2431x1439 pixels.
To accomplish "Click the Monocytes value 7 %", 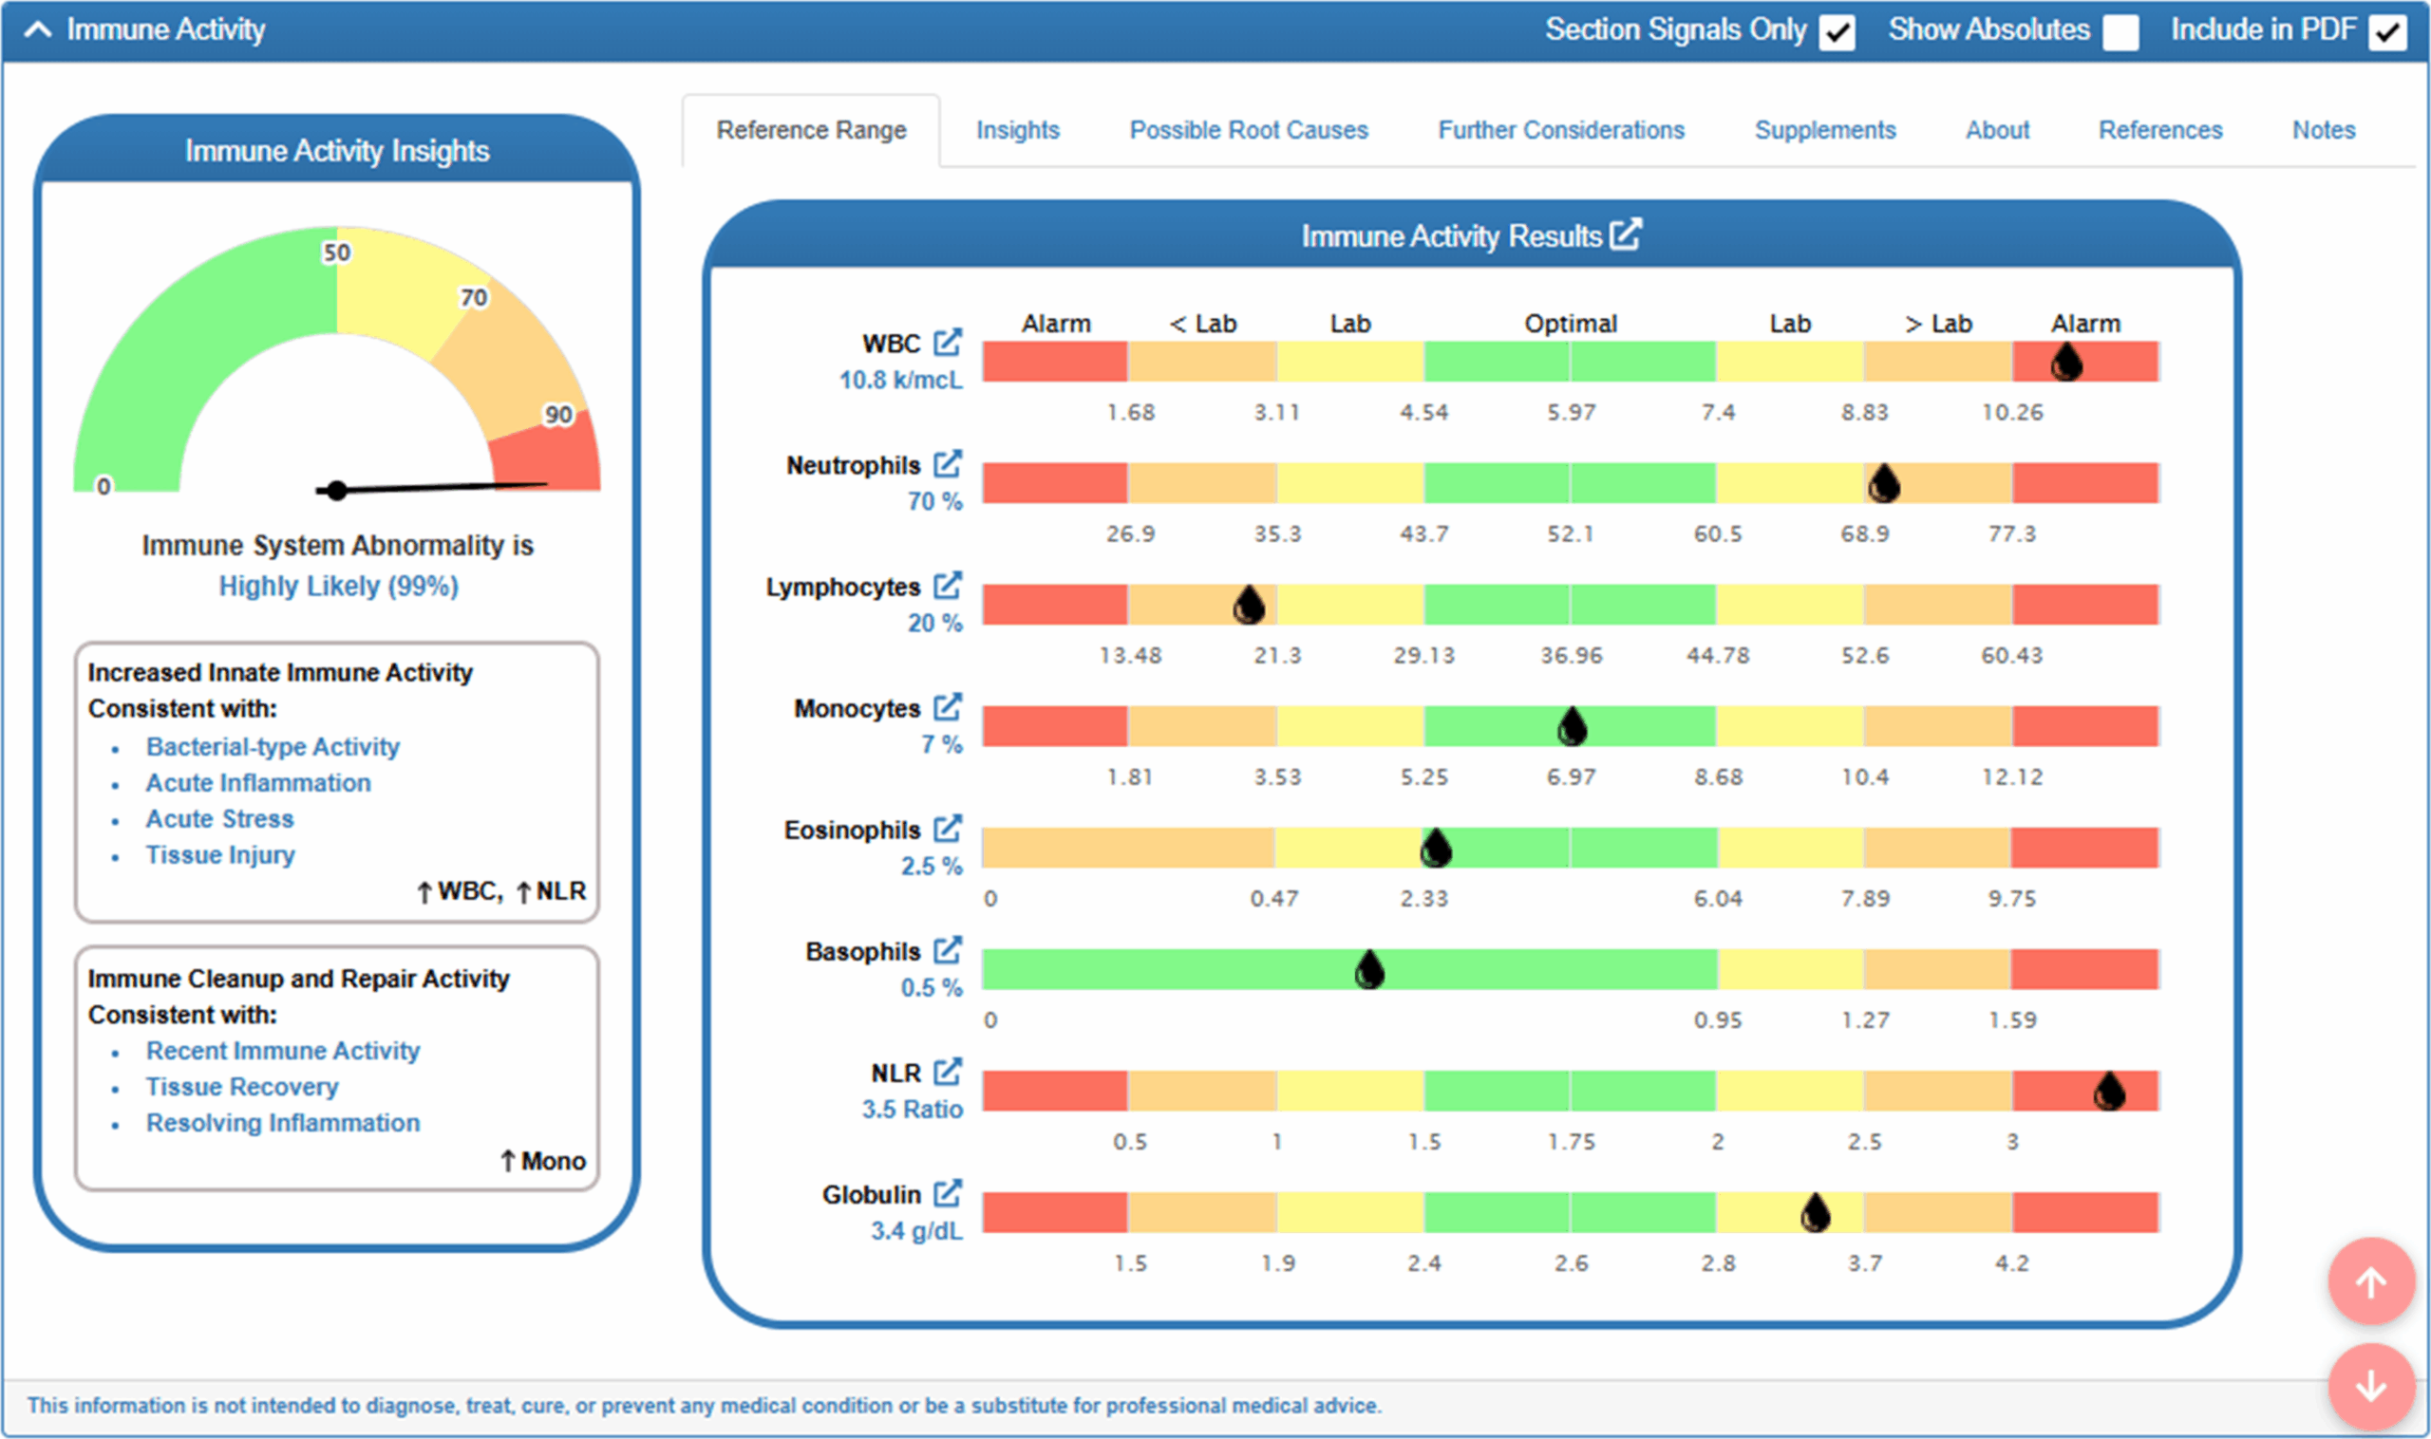I will [941, 745].
